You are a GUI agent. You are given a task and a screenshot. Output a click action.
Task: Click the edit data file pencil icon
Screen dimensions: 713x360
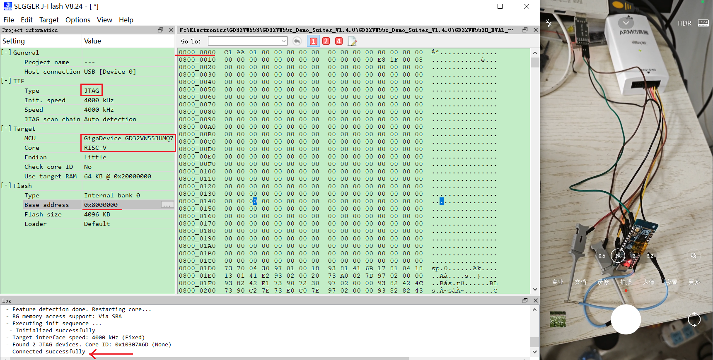tap(352, 41)
